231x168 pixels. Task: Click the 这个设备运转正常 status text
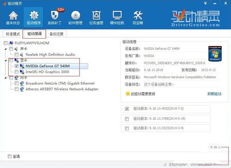click(159, 84)
